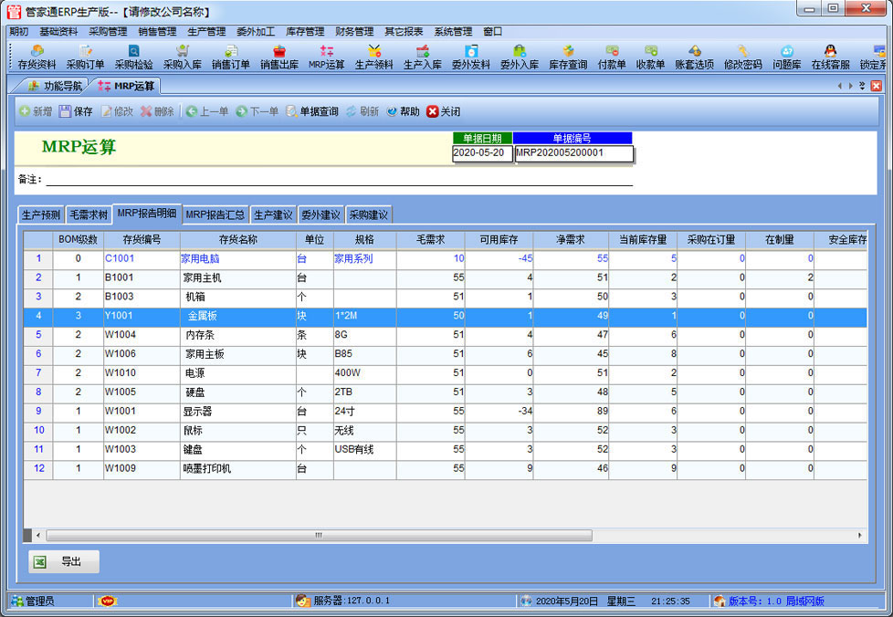This screenshot has height=617, width=893.
Task: Switch to the 功能导航 document tab
Action: [x=55, y=86]
